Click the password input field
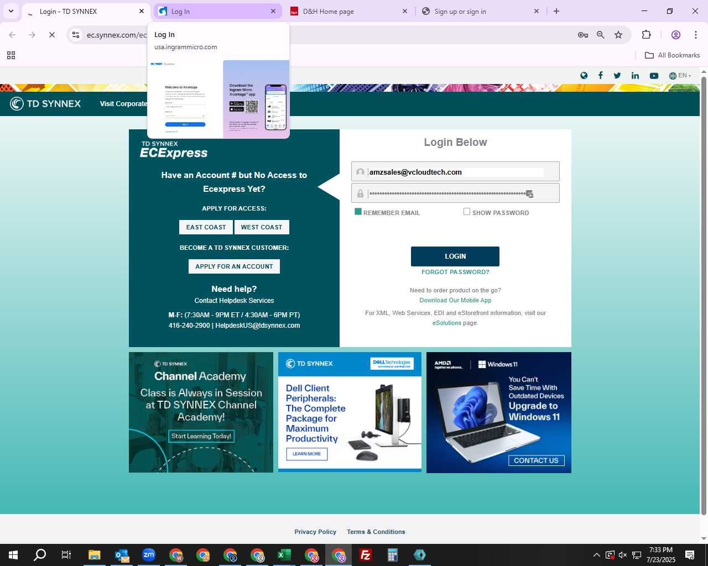This screenshot has width=708, height=566. pyautogui.click(x=455, y=193)
